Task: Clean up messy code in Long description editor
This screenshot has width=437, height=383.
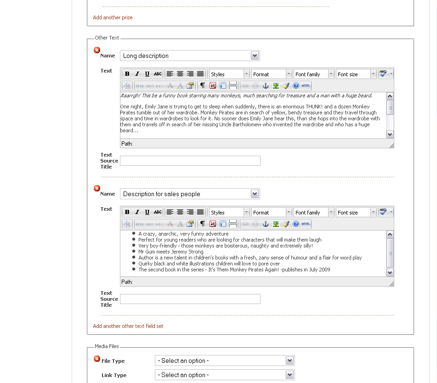Action: 286,85
